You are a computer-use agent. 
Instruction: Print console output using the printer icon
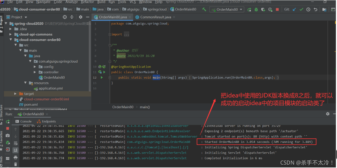16,158
